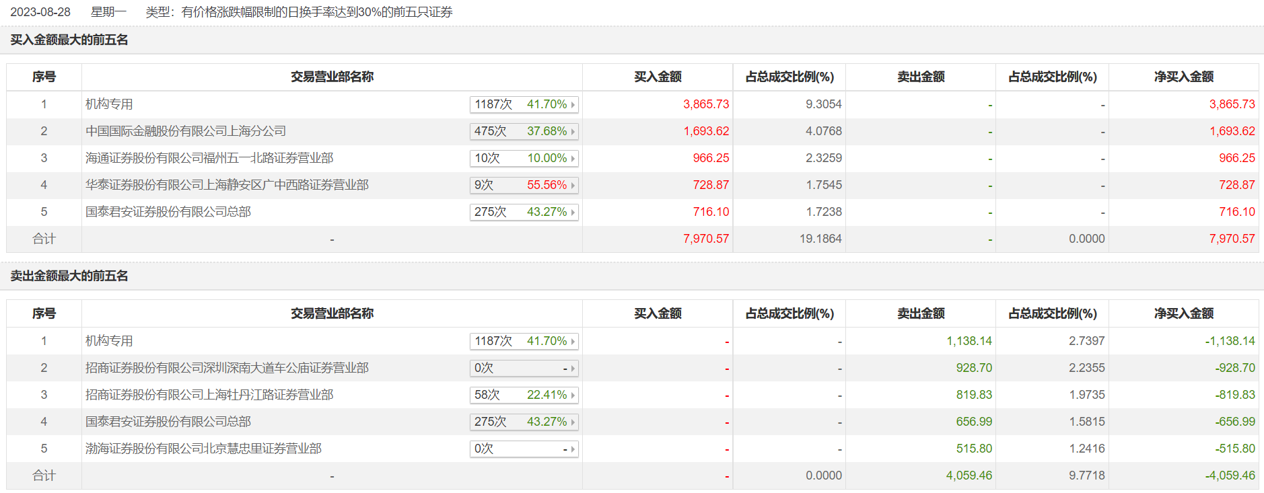
Task: Click 买入金额 column header in buy table
Action: [x=658, y=77]
